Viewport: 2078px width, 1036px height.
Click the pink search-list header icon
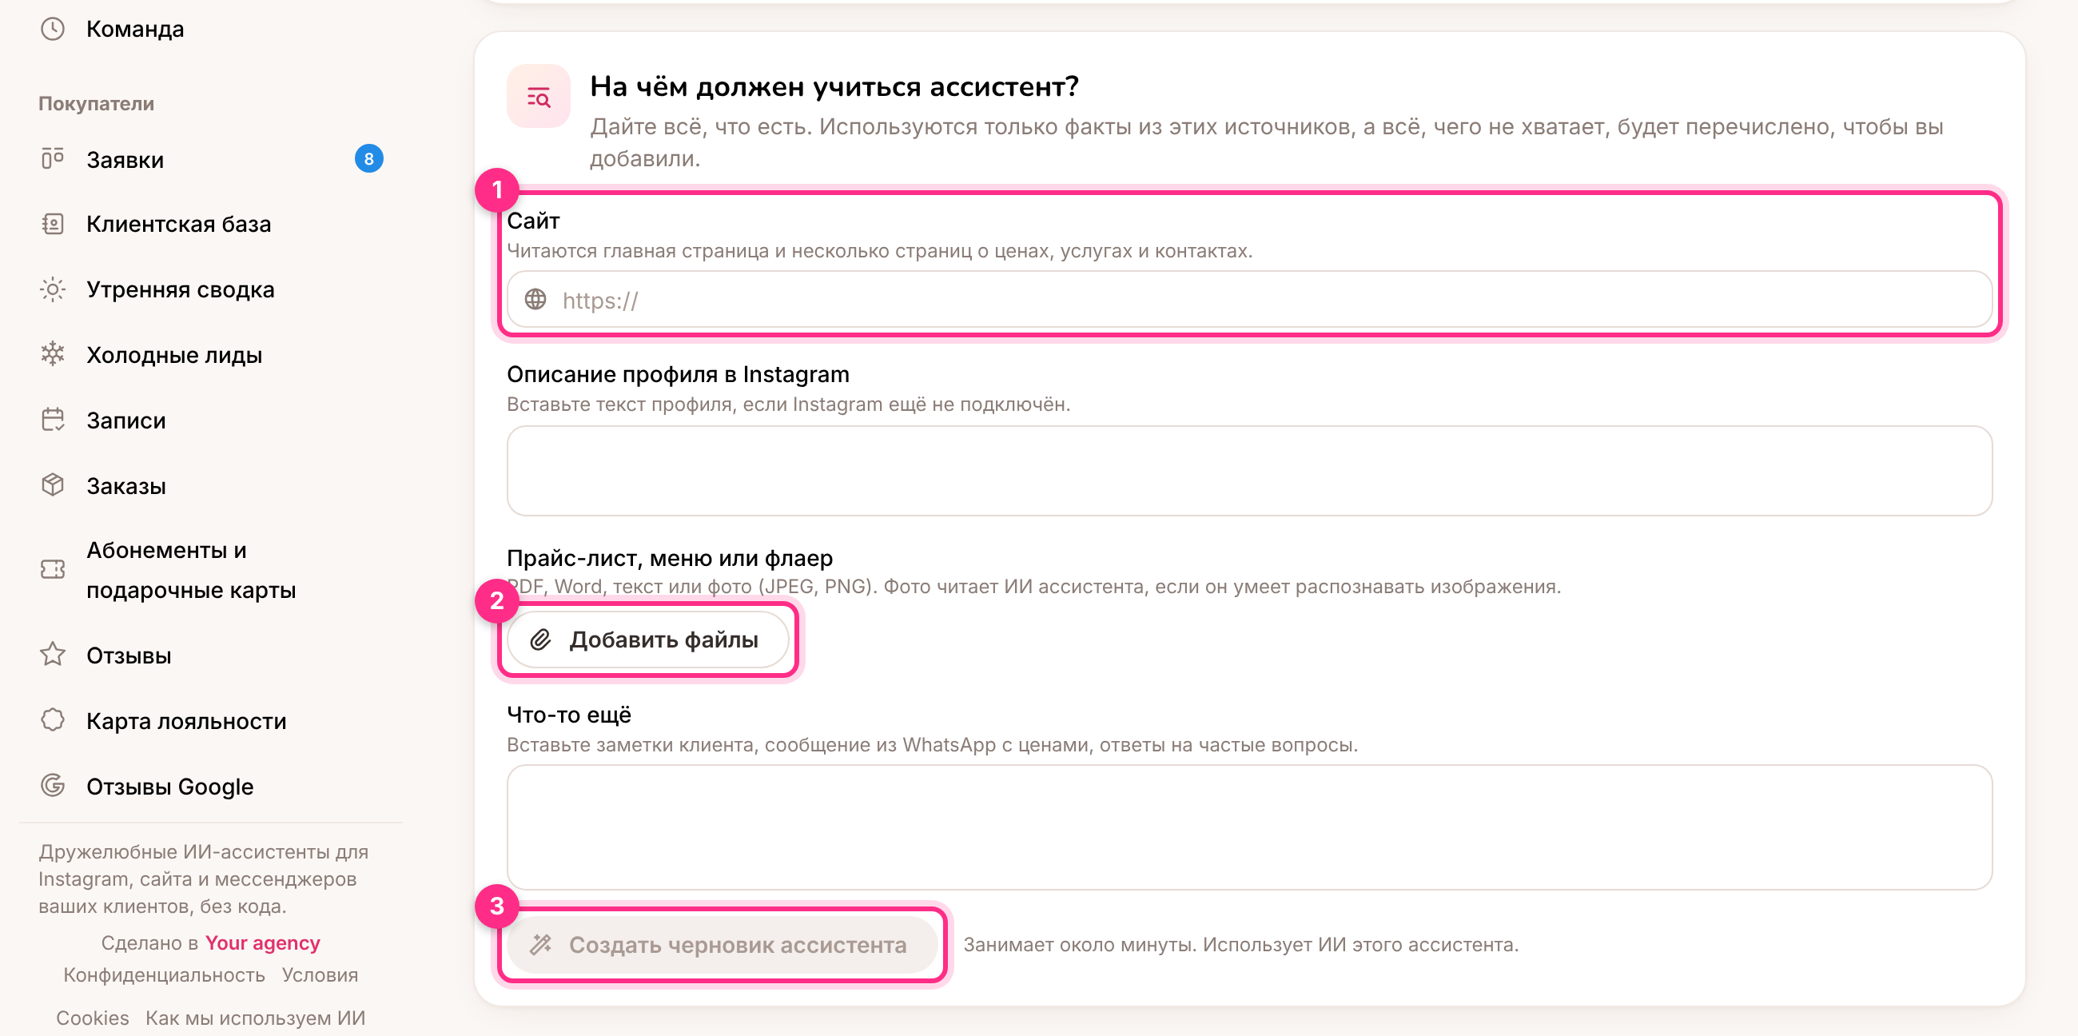[x=538, y=96]
